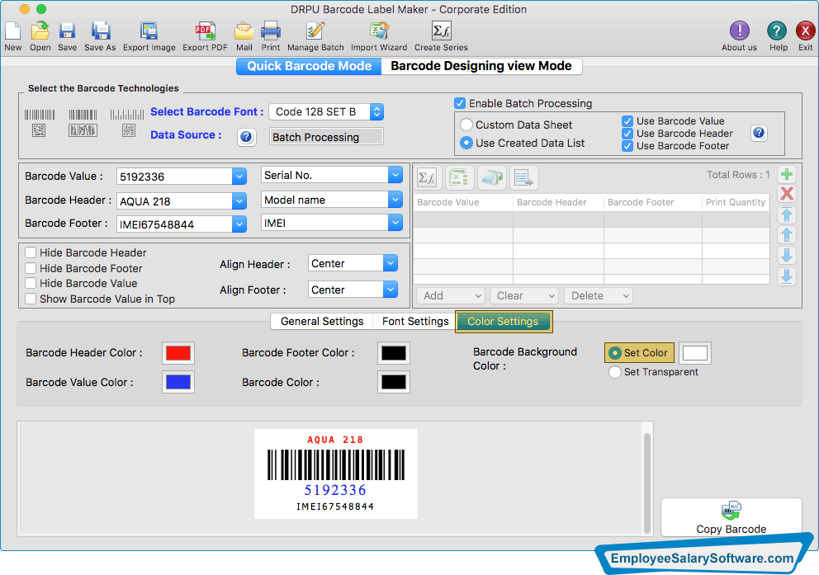Image resolution: width=819 pixels, height=575 pixels.
Task: Uncheck Use Barcode Footer
Action: (627, 146)
